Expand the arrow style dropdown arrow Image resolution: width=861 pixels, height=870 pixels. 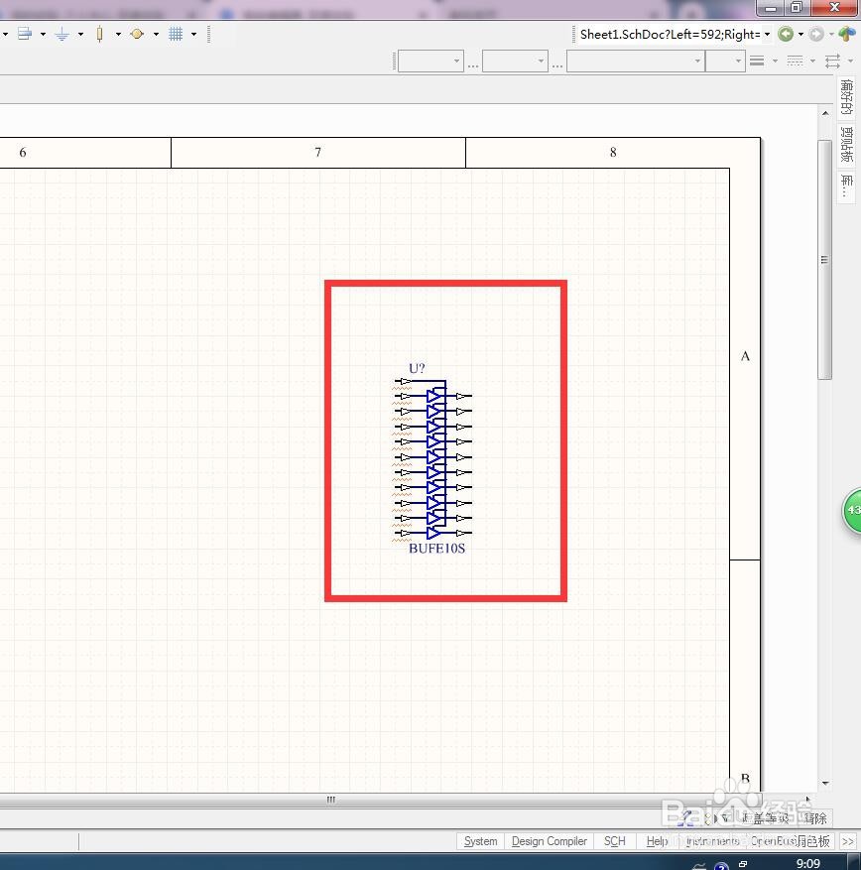point(850,61)
